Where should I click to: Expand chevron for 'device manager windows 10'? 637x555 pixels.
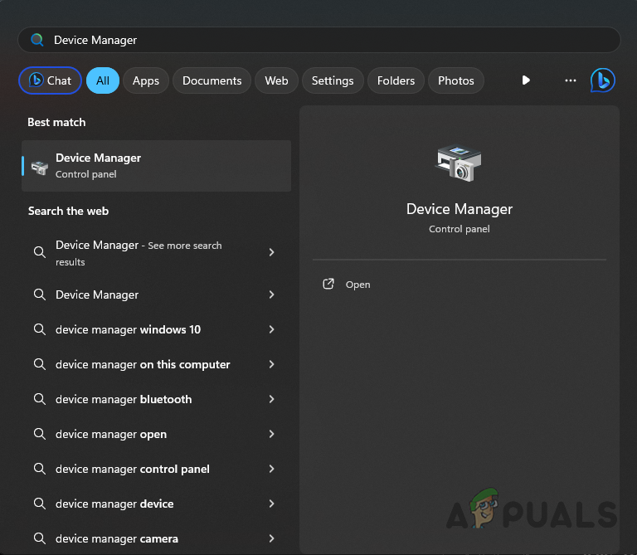[272, 329]
